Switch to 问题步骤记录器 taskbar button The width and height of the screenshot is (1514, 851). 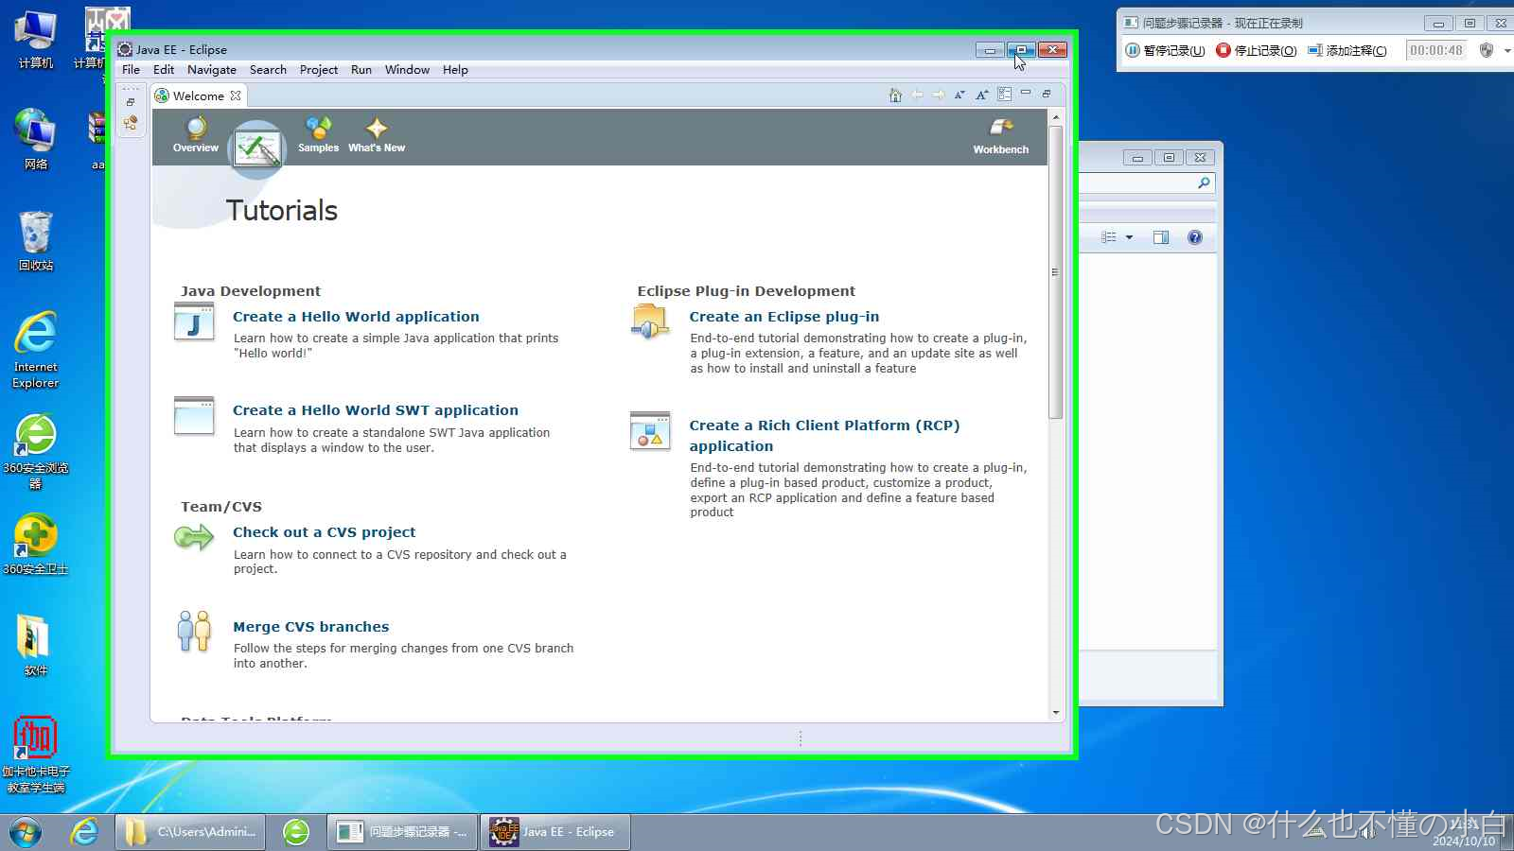402,832
